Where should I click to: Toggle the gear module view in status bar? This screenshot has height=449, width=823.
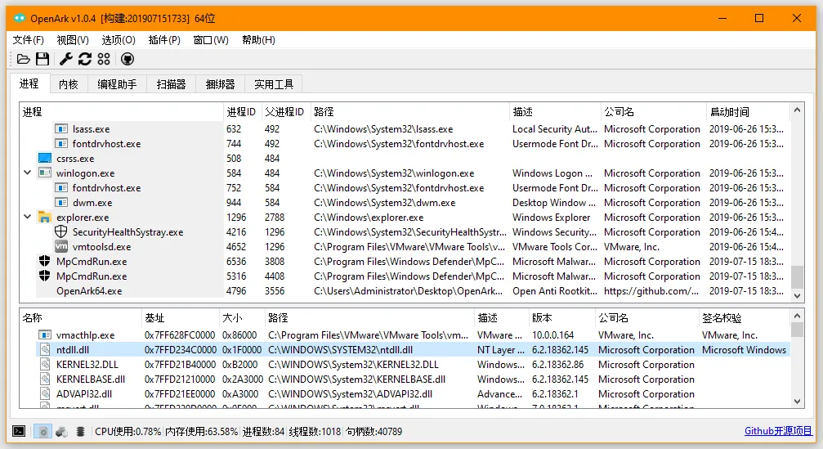click(x=42, y=431)
